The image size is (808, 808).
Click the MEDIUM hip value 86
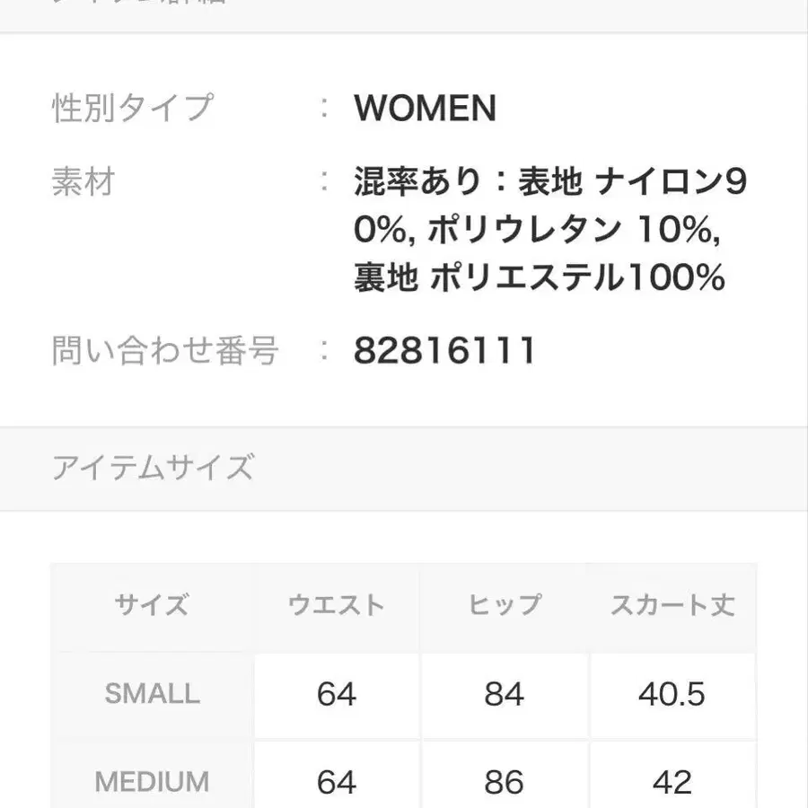504,781
